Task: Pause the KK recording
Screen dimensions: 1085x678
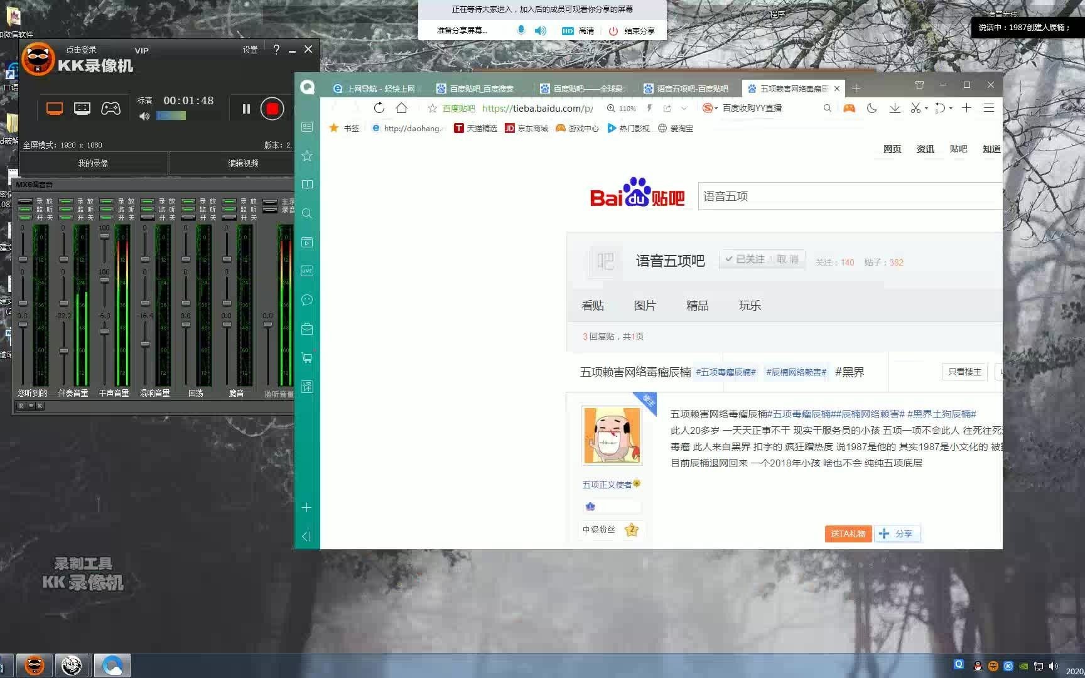Action: [246, 109]
